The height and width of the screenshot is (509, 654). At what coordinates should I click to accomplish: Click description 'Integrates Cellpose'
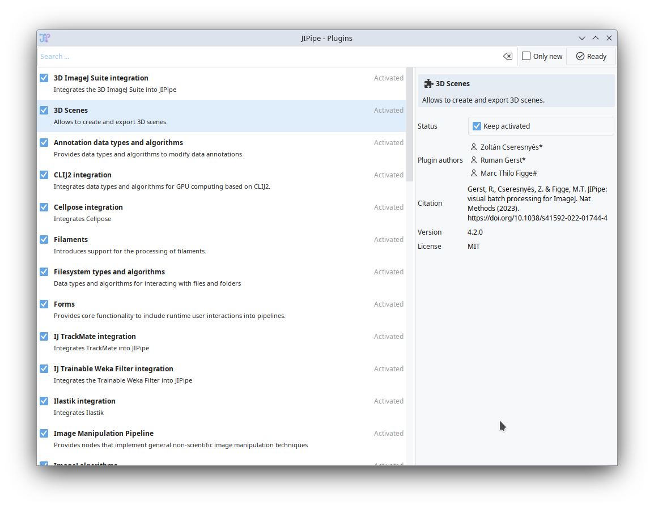point(83,219)
